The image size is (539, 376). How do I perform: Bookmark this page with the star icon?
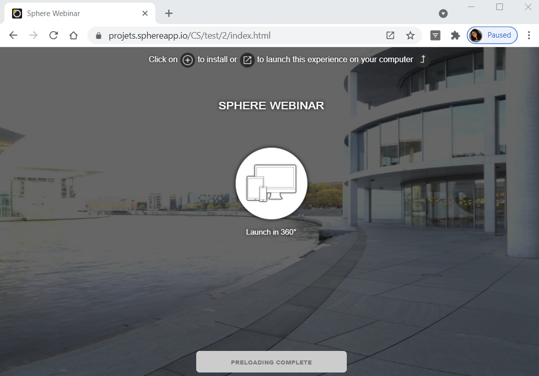pos(411,35)
